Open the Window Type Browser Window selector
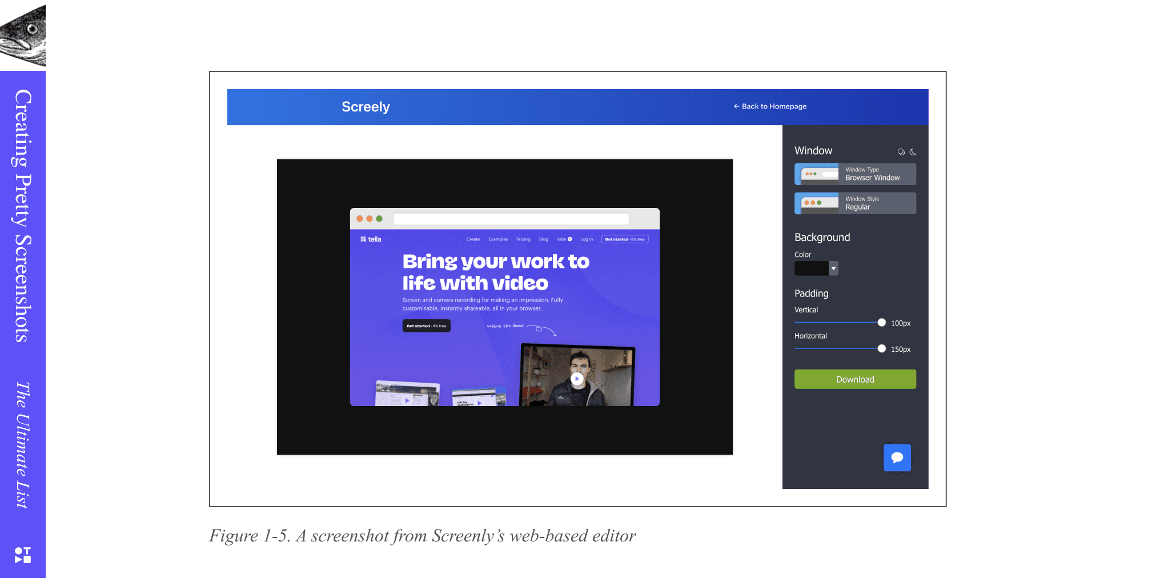Viewport: 1156px width, 578px height. click(855, 174)
